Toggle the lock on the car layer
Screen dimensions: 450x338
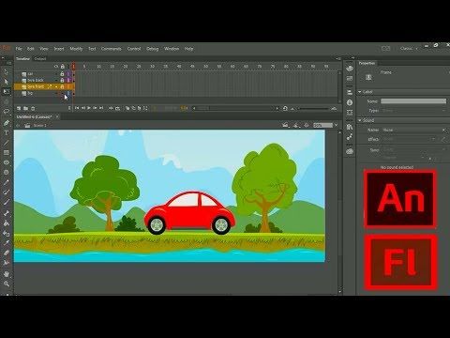tap(62, 74)
